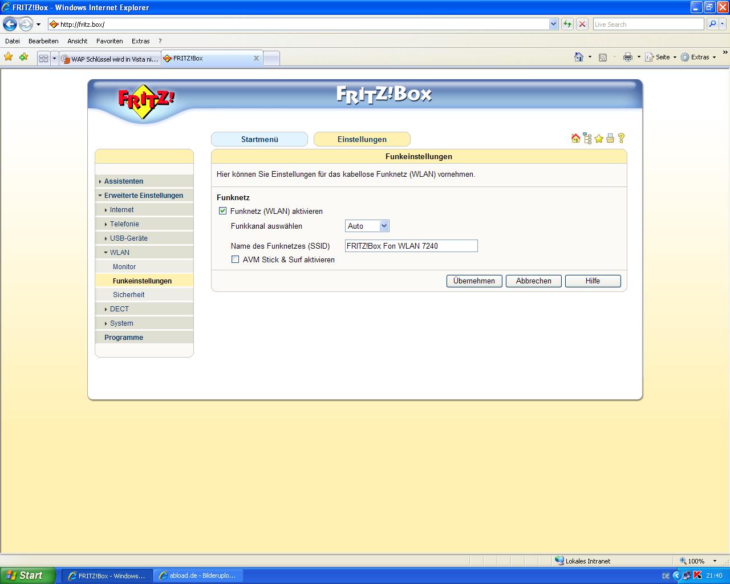Open Home icon dropdown arrow
730x584 pixels.
point(590,57)
